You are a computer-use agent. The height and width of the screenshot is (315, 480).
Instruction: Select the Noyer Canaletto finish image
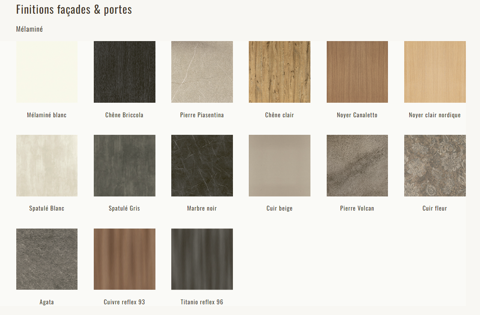point(357,72)
